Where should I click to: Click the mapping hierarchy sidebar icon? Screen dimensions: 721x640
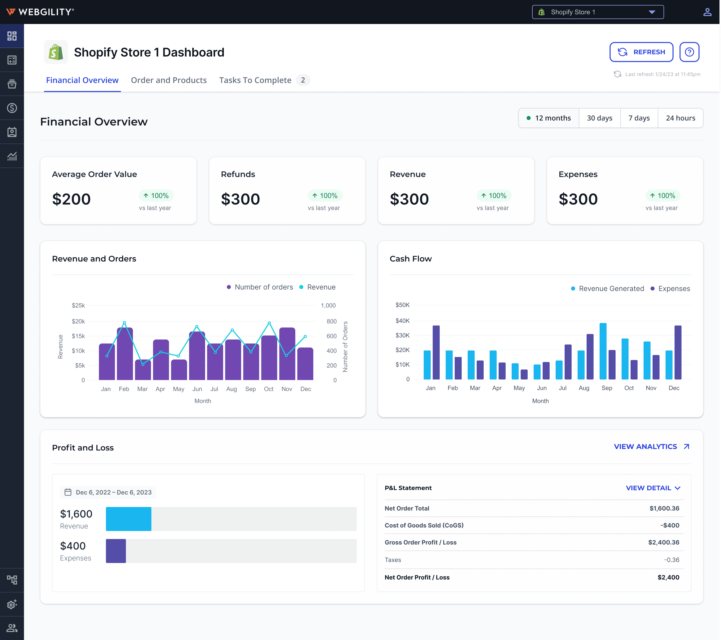(12, 580)
